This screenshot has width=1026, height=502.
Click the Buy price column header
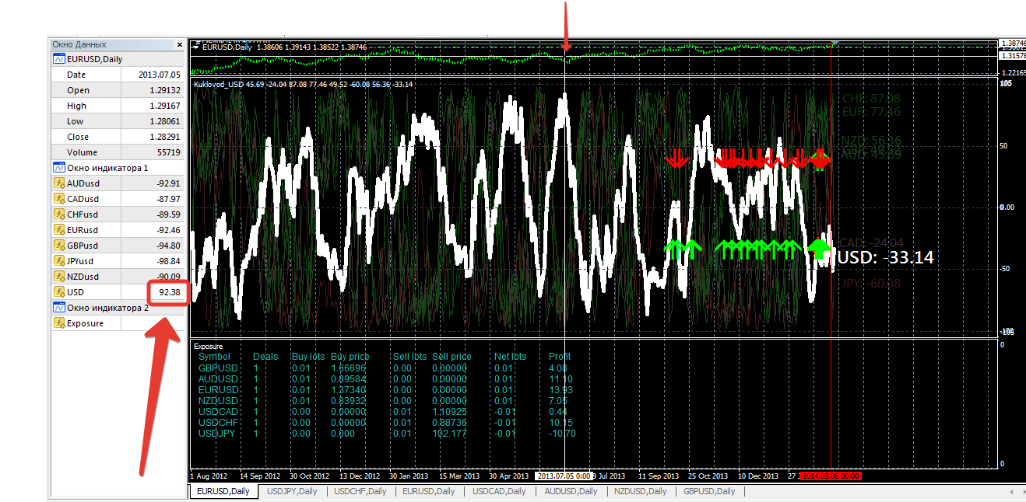coord(350,357)
